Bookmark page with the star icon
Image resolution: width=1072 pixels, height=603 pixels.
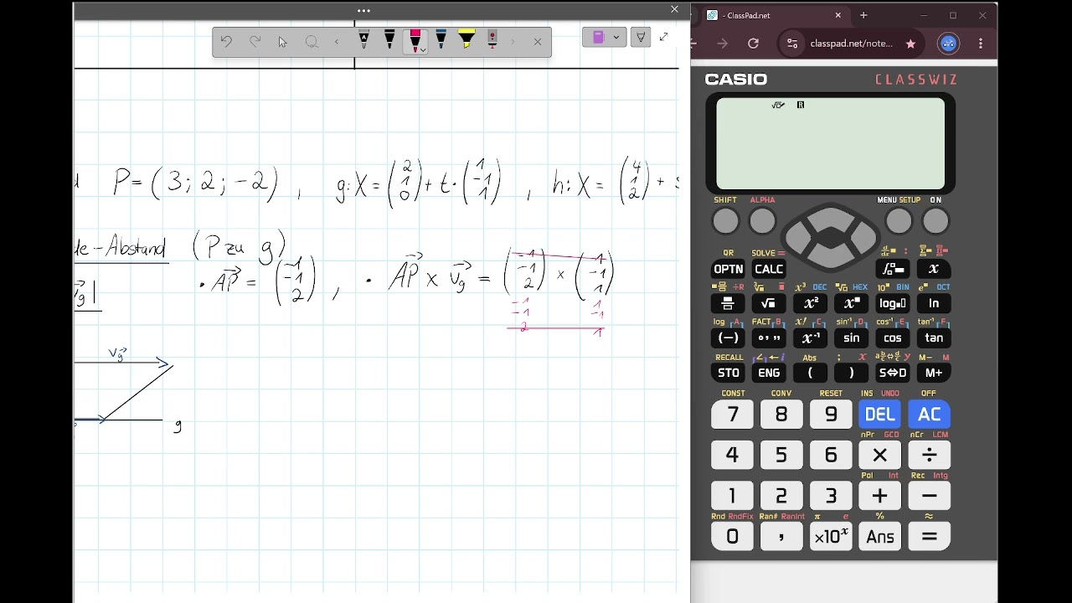(x=910, y=44)
